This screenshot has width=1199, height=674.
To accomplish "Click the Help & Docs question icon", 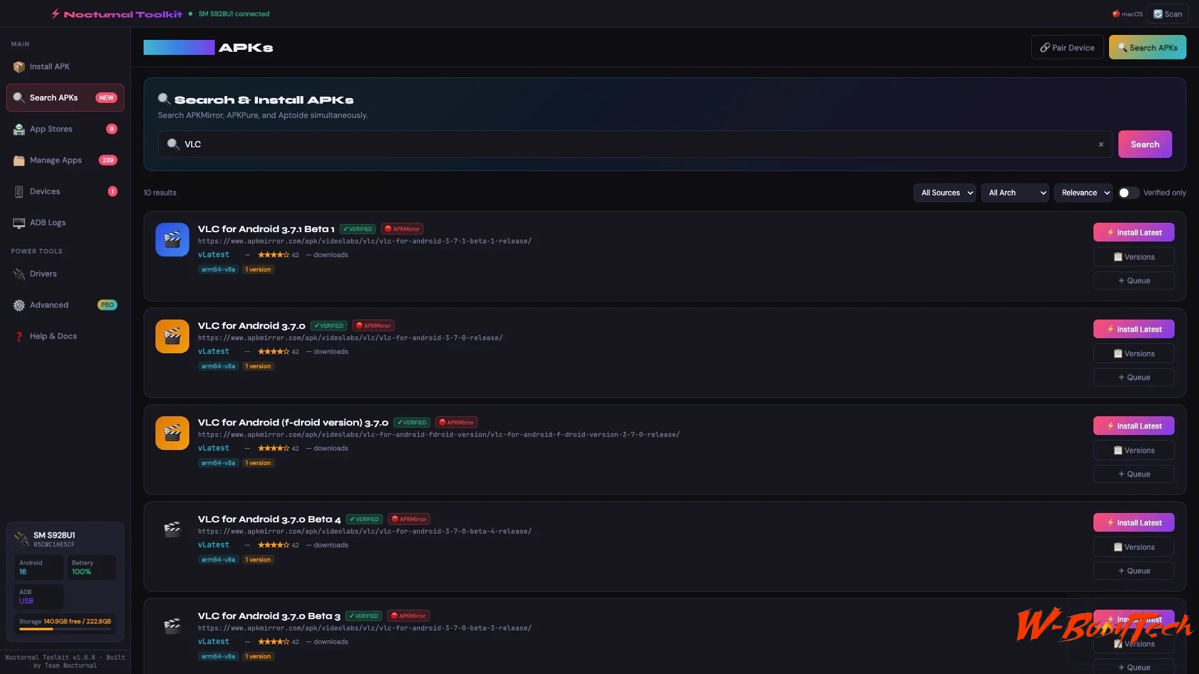I will pos(19,337).
